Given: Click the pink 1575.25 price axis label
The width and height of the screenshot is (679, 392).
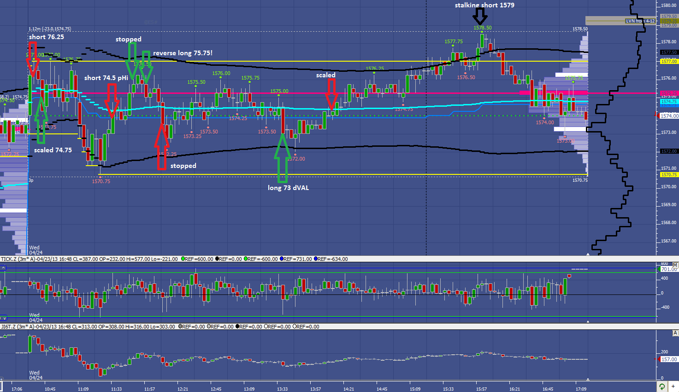Looking at the screenshot, I should pyautogui.click(x=669, y=93).
